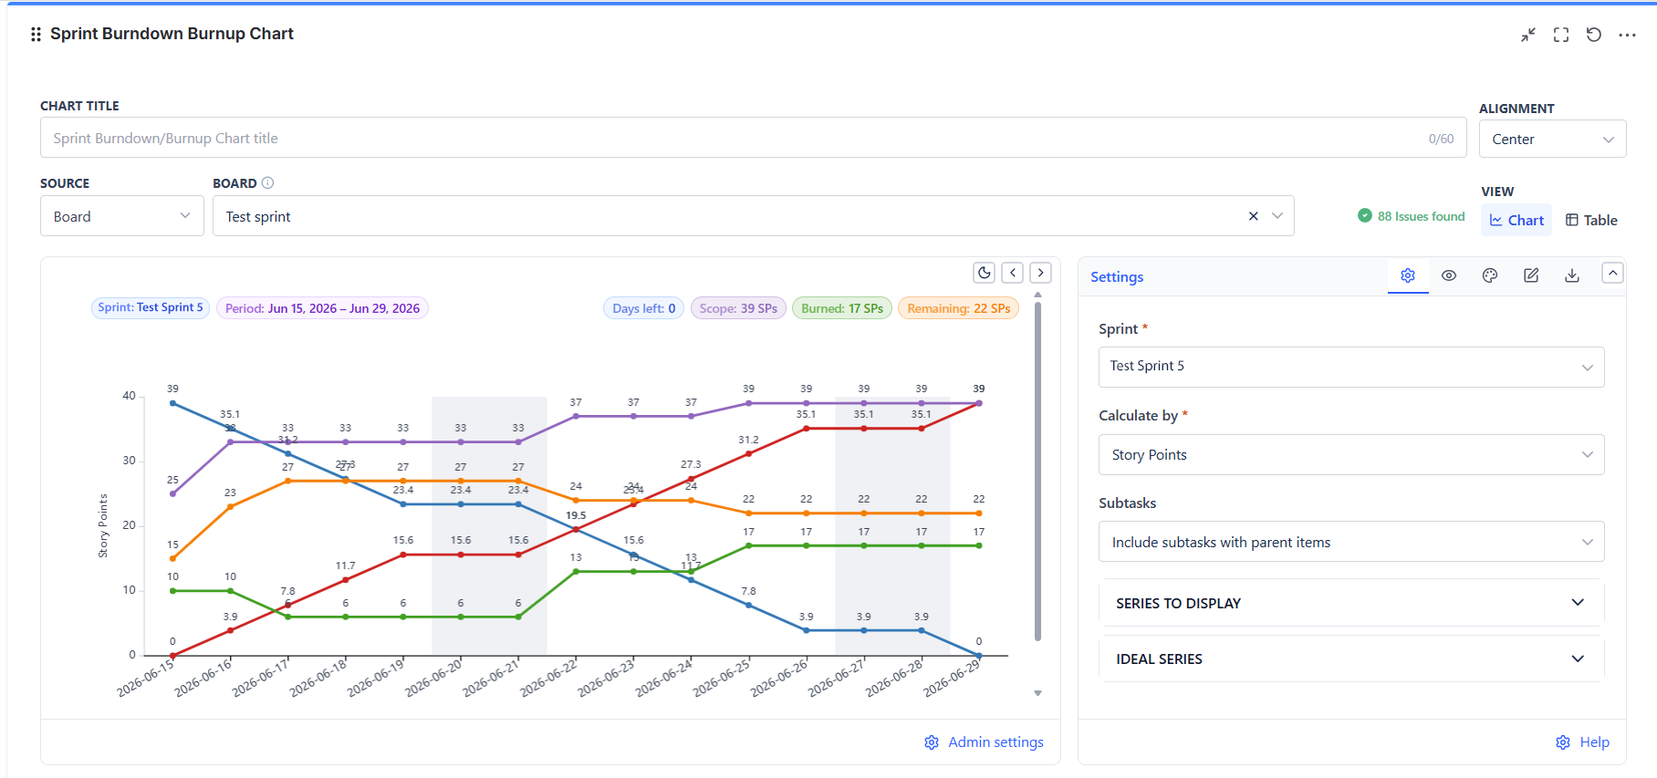Open Admin settings link

[x=984, y=742]
